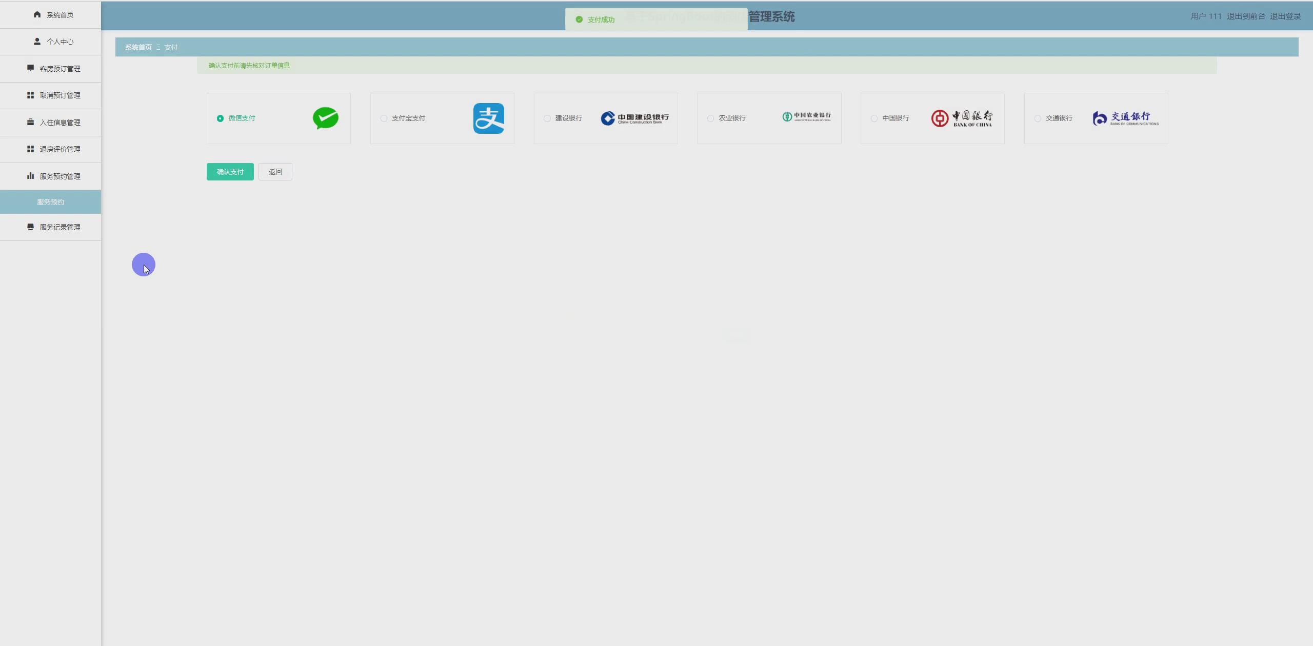
Task: Click the 系统首页 home icon in the sidebar
Action: 36,14
